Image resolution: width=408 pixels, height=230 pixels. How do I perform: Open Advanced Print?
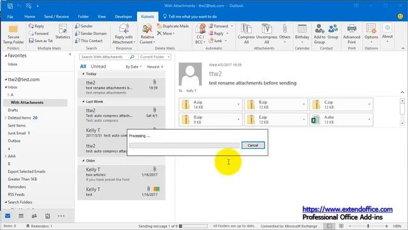(351, 34)
